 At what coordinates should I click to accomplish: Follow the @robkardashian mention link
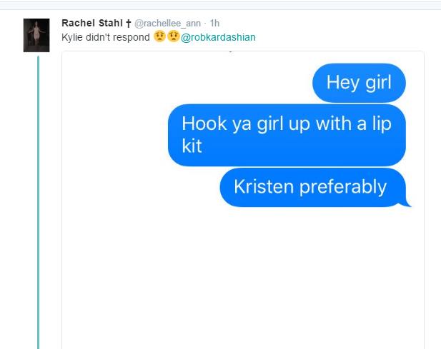tap(218, 37)
